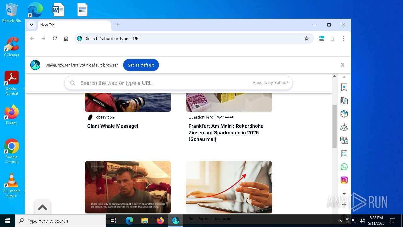The image size is (403, 227).
Task: Open the Frankfurt Am Main Rekordhohe Zinsen ad
Action: 226,133
